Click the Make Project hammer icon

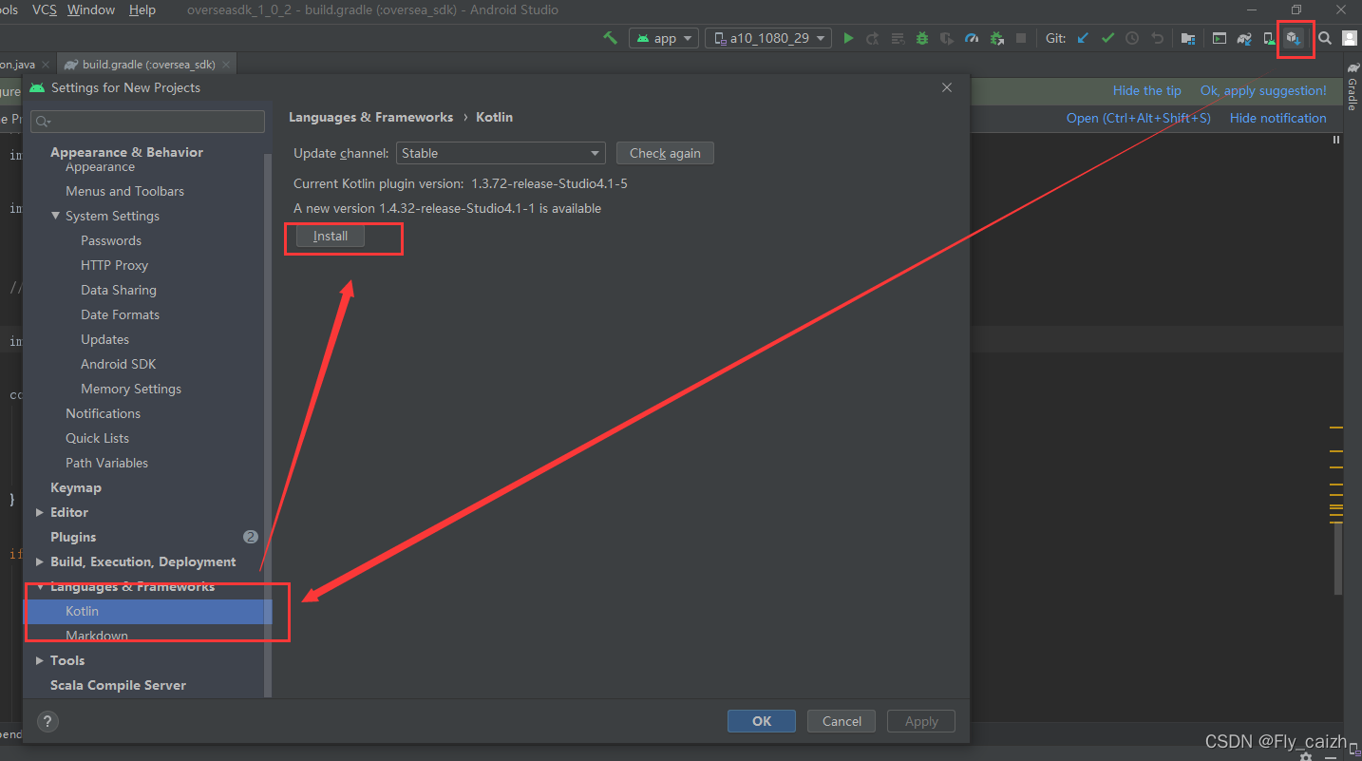coord(611,38)
